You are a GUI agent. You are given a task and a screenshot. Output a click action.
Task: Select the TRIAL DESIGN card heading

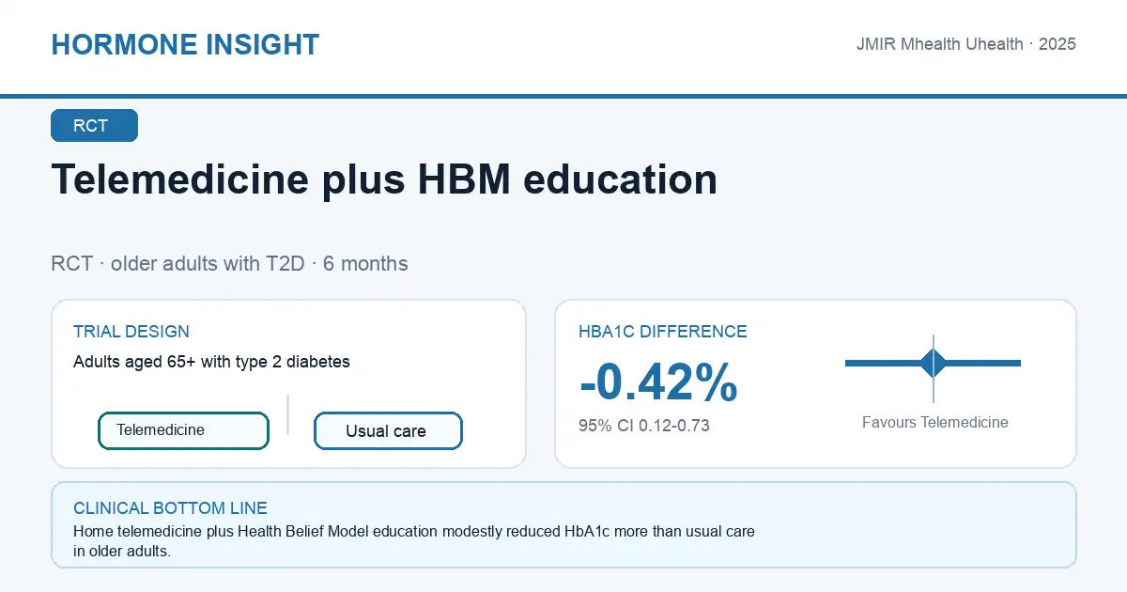point(131,332)
